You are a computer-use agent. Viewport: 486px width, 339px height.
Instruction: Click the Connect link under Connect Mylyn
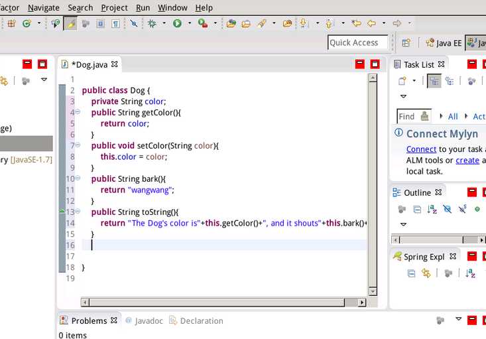(x=421, y=149)
